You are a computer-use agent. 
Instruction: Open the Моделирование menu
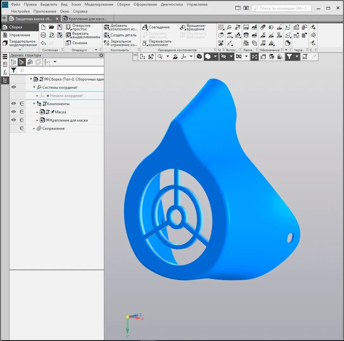[99, 4]
